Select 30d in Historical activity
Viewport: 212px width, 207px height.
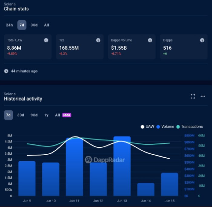(x=21, y=115)
